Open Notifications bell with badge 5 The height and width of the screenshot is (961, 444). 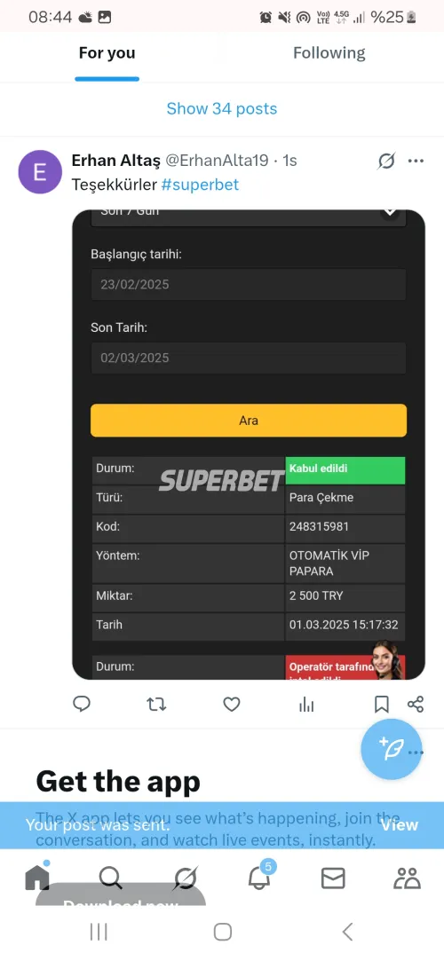(x=258, y=878)
